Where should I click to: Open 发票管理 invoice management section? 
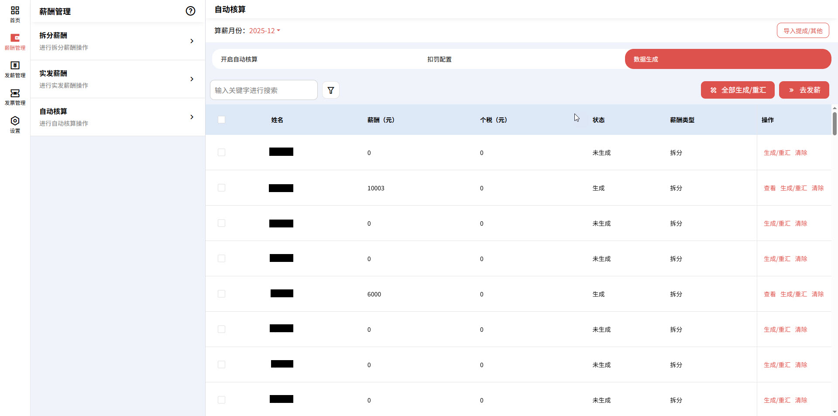coord(14,97)
